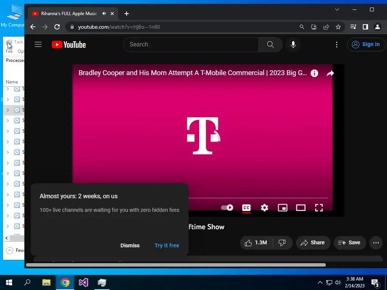This screenshot has width=387, height=290.
Task: Enable miniplayer mode
Action: pyautogui.click(x=283, y=208)
